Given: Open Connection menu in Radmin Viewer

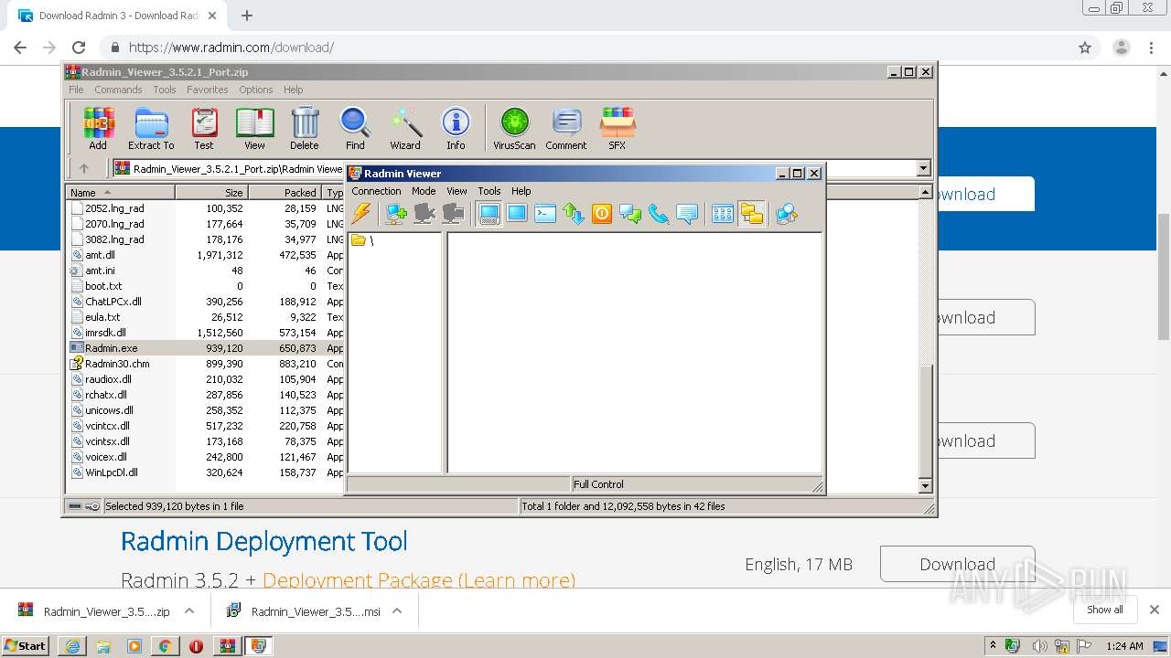Looking at the screenshot, I should tap(376, 191).
